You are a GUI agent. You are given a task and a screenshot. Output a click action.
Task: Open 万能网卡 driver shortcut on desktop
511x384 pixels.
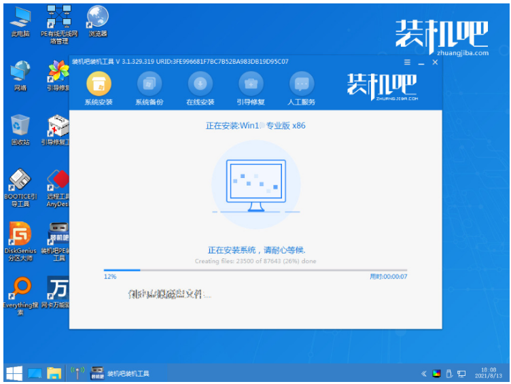point(60,291)
